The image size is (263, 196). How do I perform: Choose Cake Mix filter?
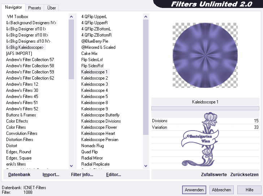click(89, 54)
